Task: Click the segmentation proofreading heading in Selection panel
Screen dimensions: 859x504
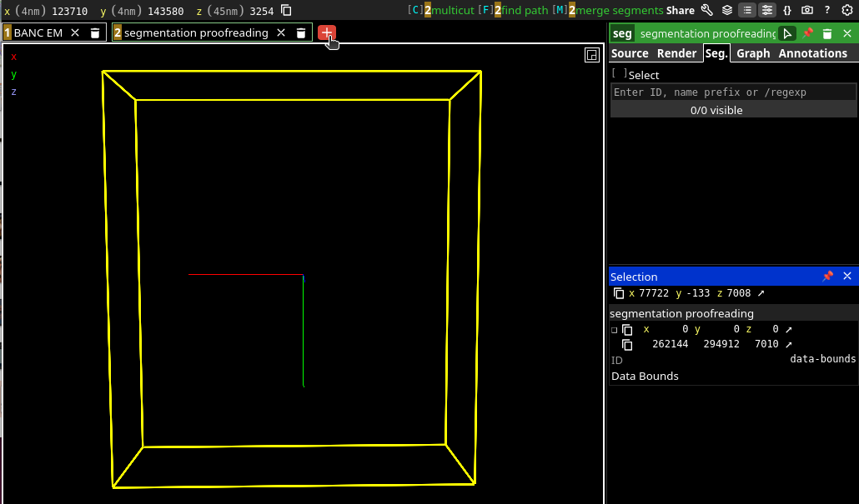Action: [681, 313]
